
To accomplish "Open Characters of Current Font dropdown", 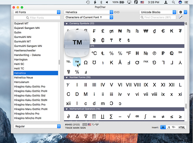I will [88, 17].
